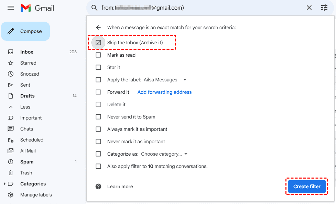
Task: Collapse sidebar with the Less chevron
Action: coord(11,107)
